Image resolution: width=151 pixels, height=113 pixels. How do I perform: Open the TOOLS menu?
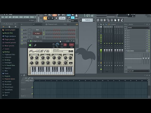32,17
